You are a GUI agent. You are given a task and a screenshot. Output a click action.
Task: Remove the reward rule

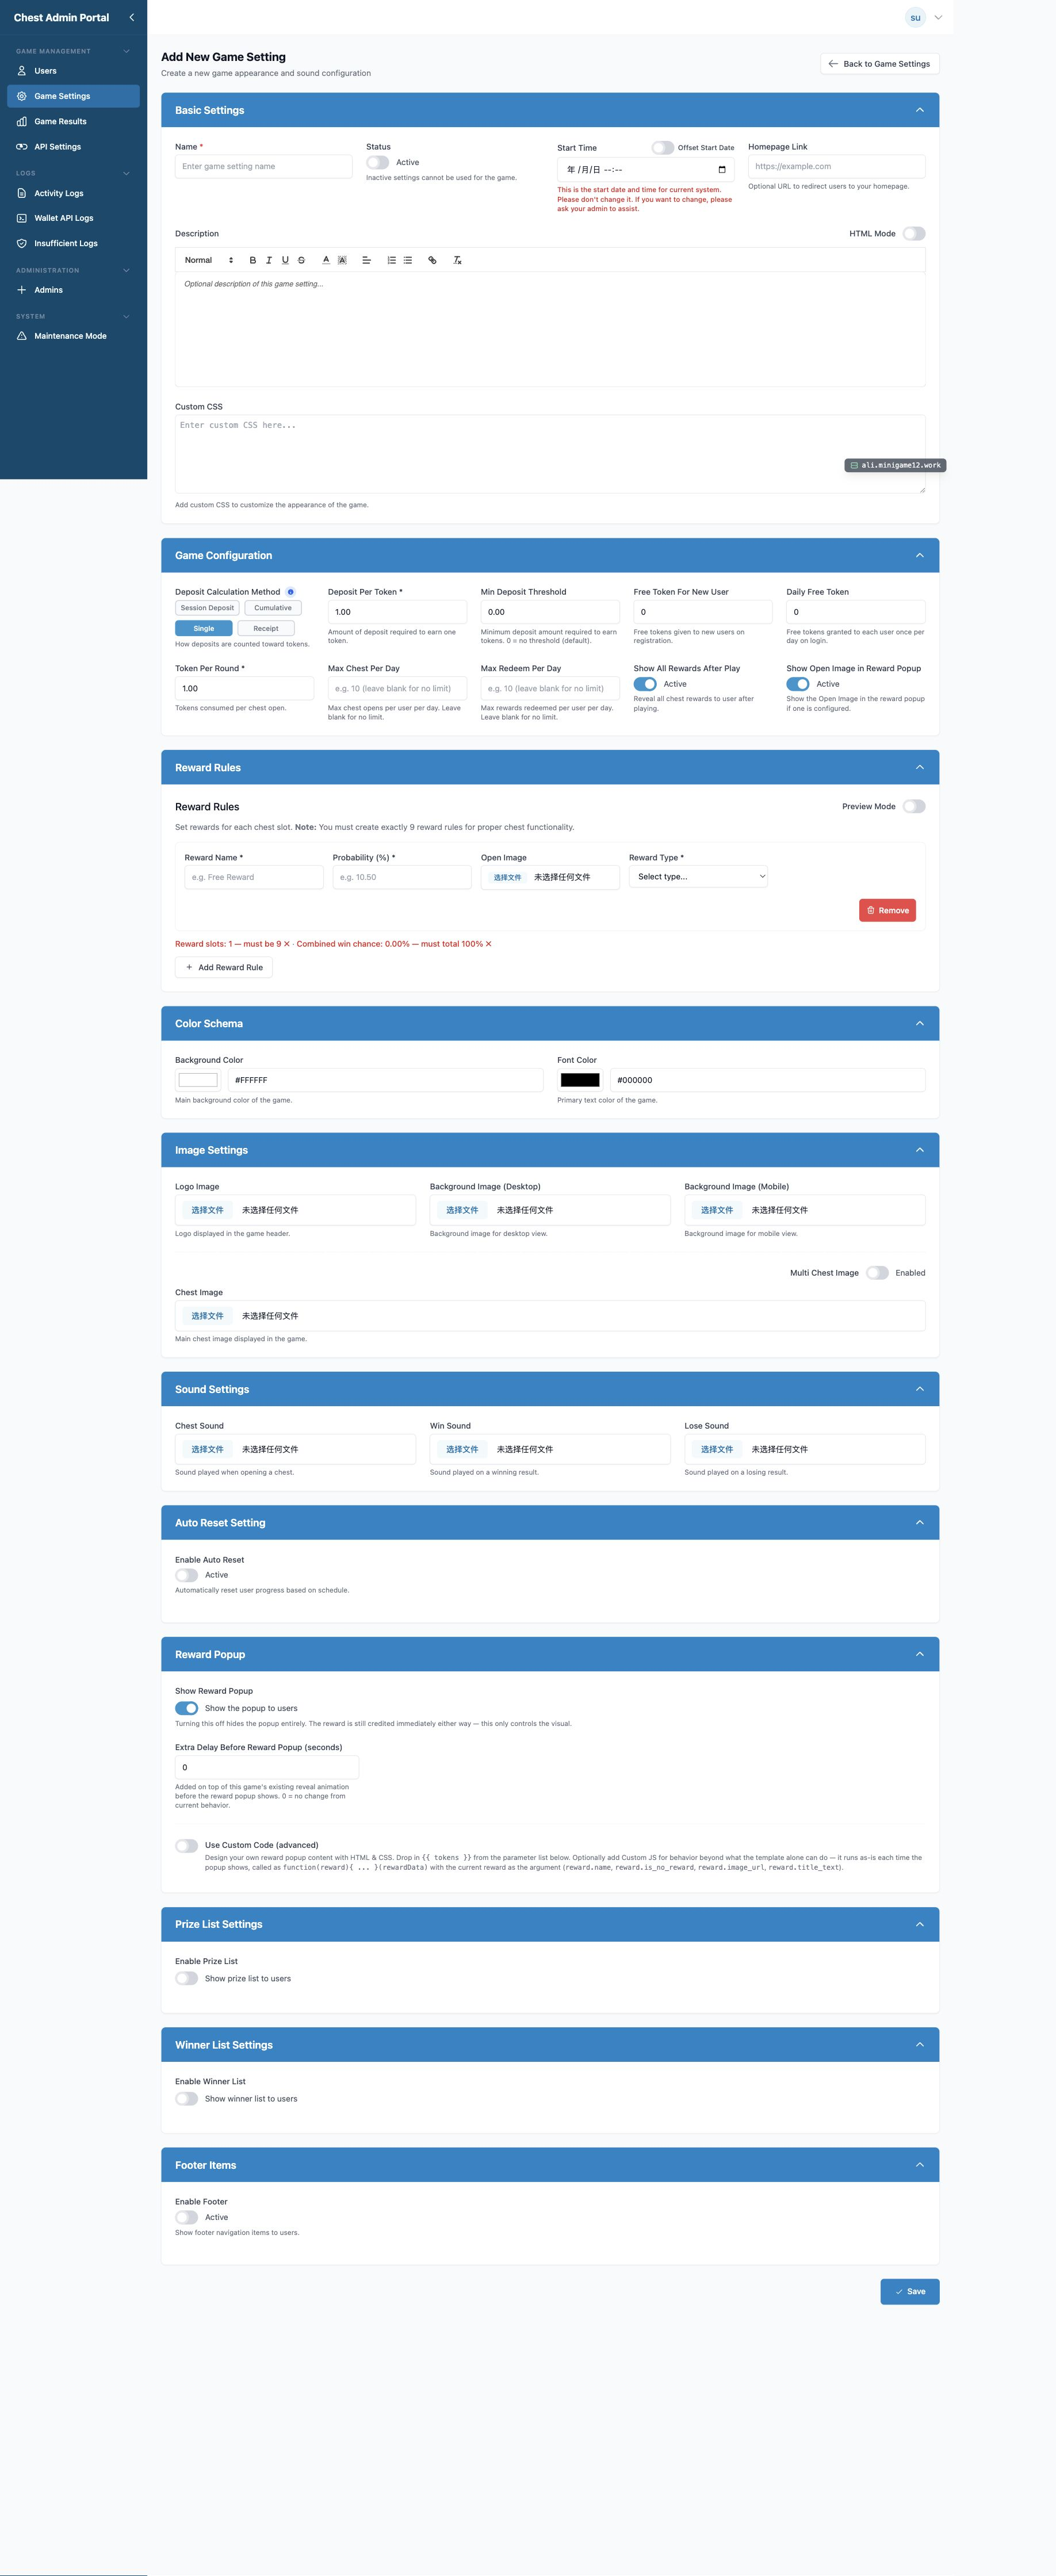point(887,910)
